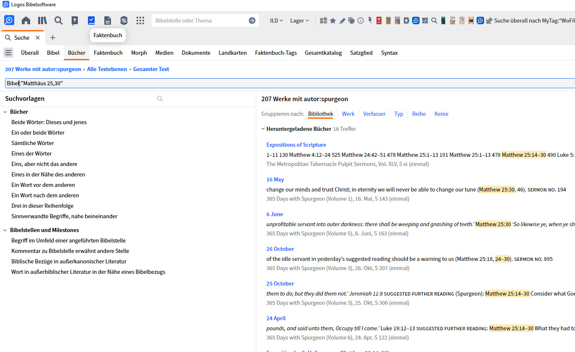Open '207 Werke mit autor:spurgeon' resource selector
This screenshot has height=352, width=575.
pos(43,69)
